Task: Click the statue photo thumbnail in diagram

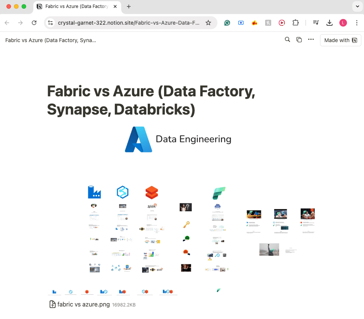Action: click(x=269, y=250)
